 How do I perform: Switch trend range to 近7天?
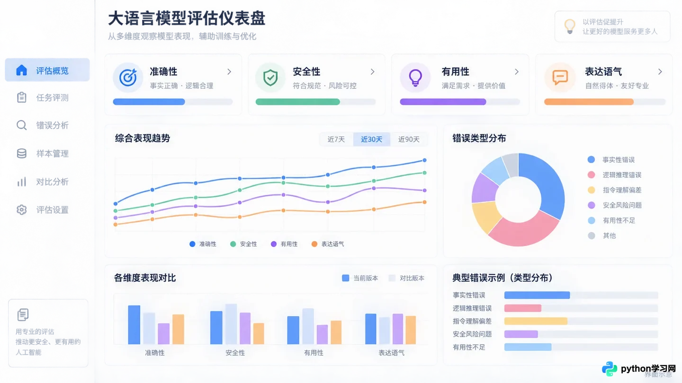[336, 139]
